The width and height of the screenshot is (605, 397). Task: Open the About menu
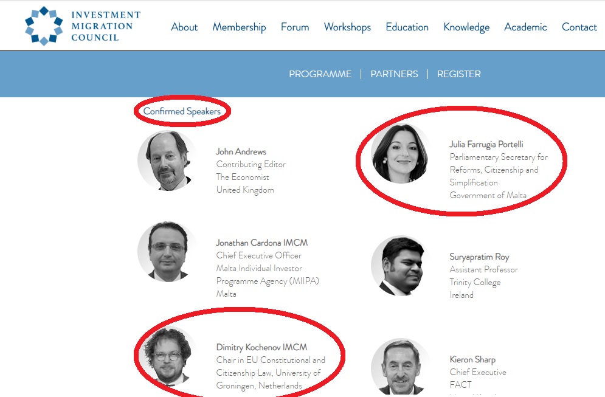click(x=184, y=27)
